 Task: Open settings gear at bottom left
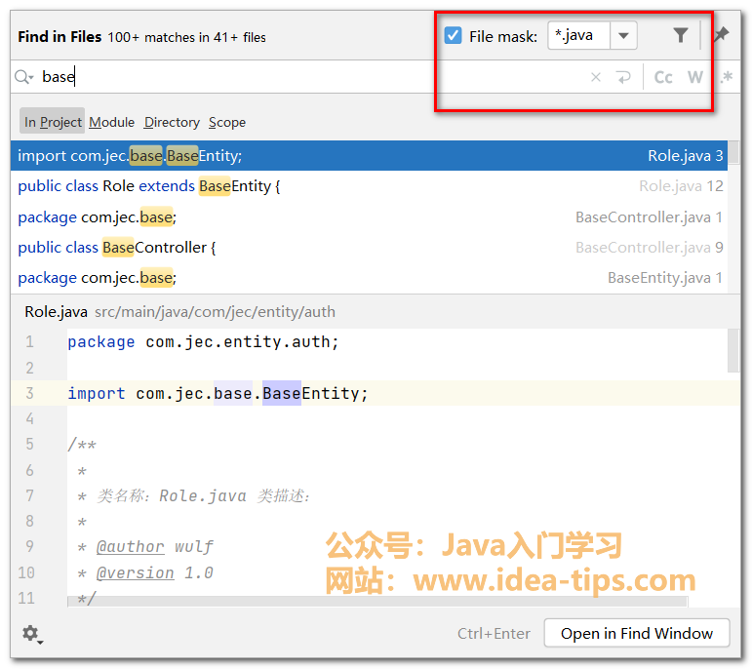pyautogui.click(x=31, y=634)
